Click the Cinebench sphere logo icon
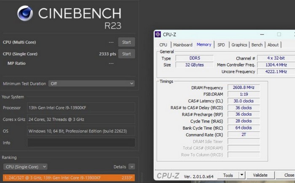Image resolution: width=295 pixels, height=183 pixels. coord(25,14)
